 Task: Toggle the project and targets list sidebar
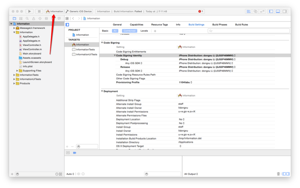coord(67,25)
